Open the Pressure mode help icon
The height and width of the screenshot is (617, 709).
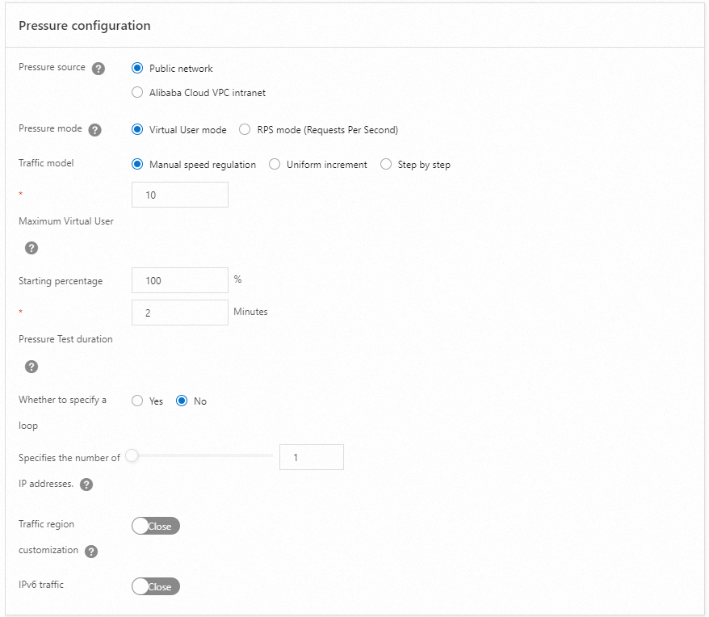coord(94,130)
